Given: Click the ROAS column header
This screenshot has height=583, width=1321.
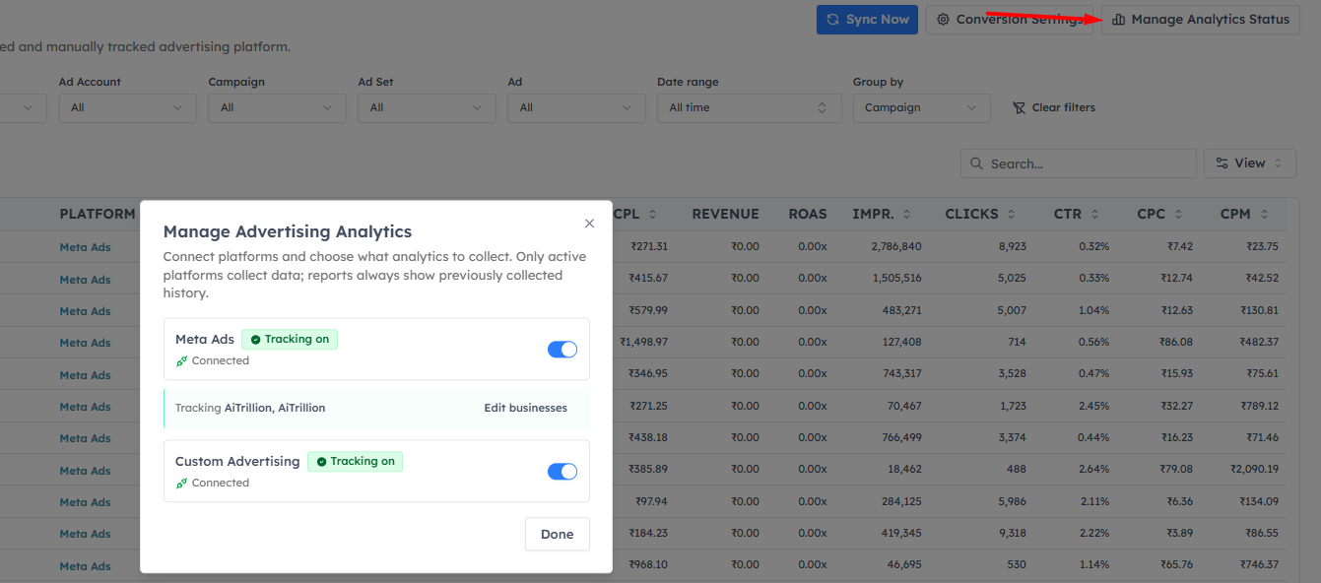Looking at the screenshot, I should tap(808, 214).
